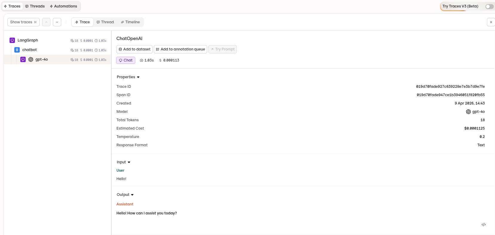495x235 pixels.
Task: Click the OpenAI logo in gpt-4o tree row
Action: [x=31, y=59]
